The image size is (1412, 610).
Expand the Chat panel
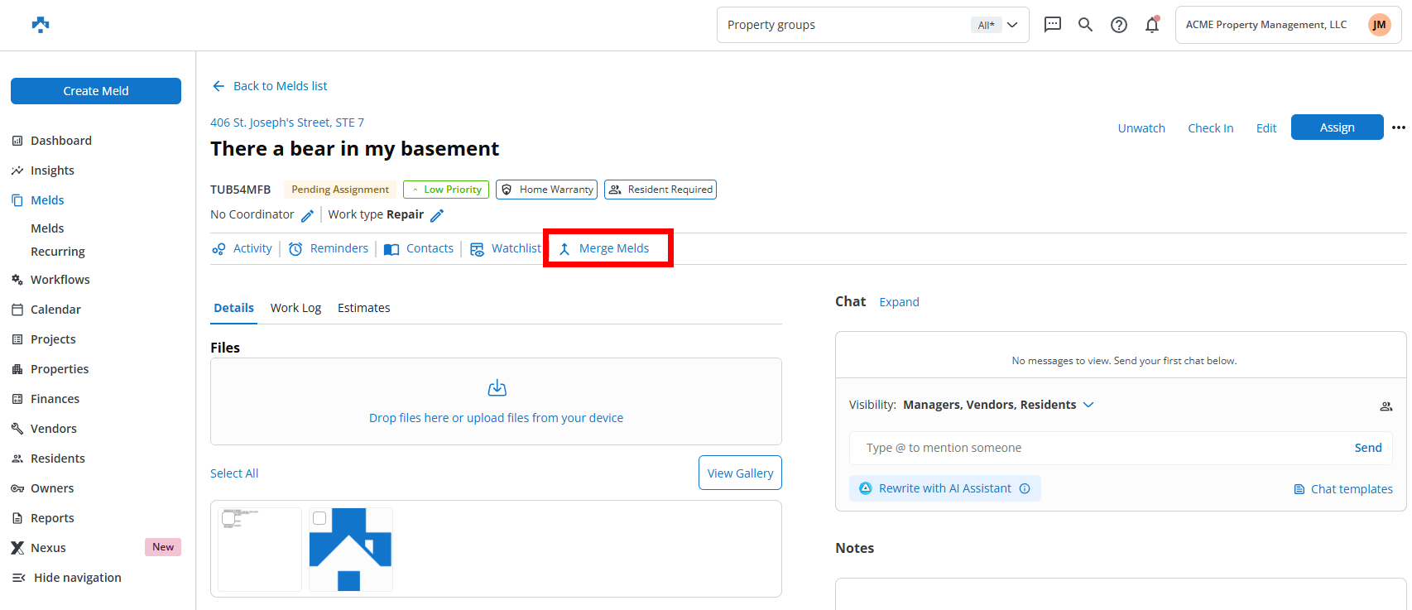(x=899, y=302)
